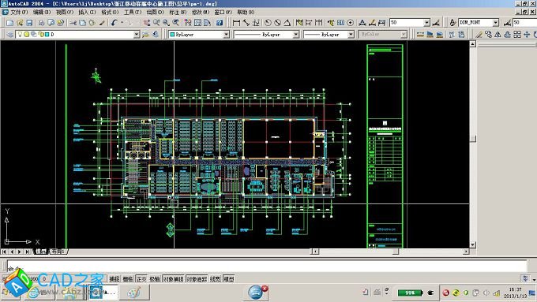Open the Paint app in taskbar
This screenshot has height=302, width=537.
tap(134, 293)
